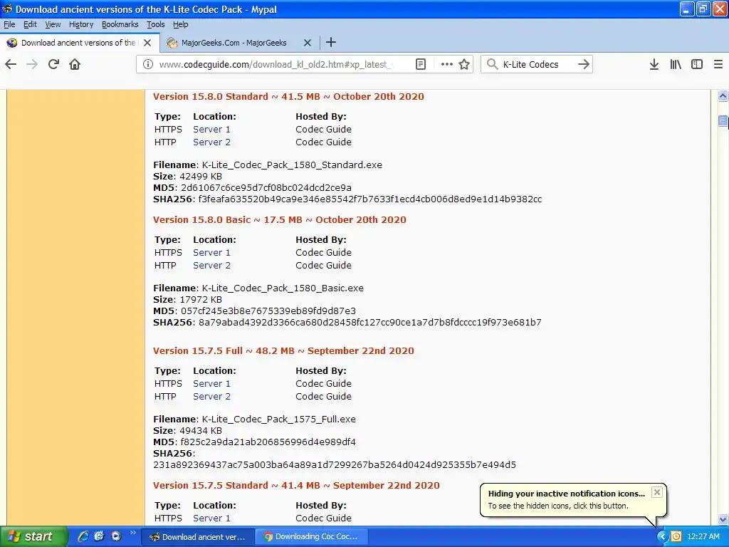Screen dimensions: 729x547
Task: Go back to the previous page
Action: (x=11, y=64)
